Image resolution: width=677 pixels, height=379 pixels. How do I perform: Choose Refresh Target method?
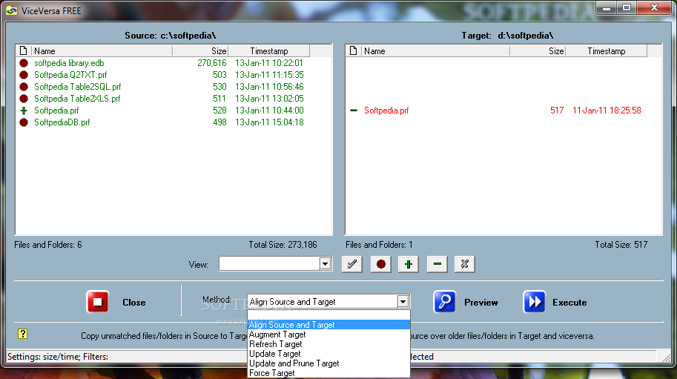coord(328,344)
